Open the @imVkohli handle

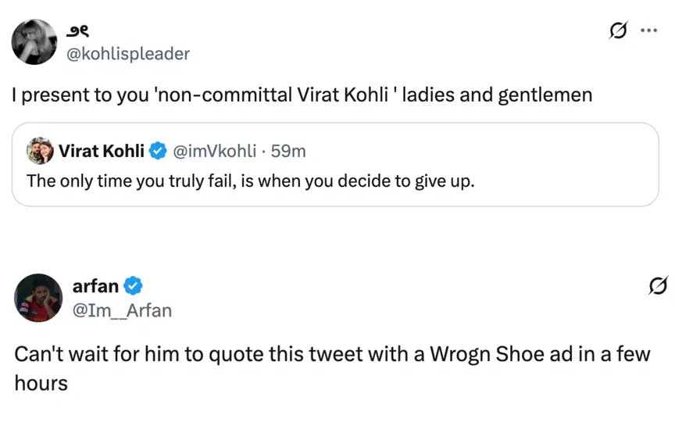pyautogui.click(x=214, y=151)
